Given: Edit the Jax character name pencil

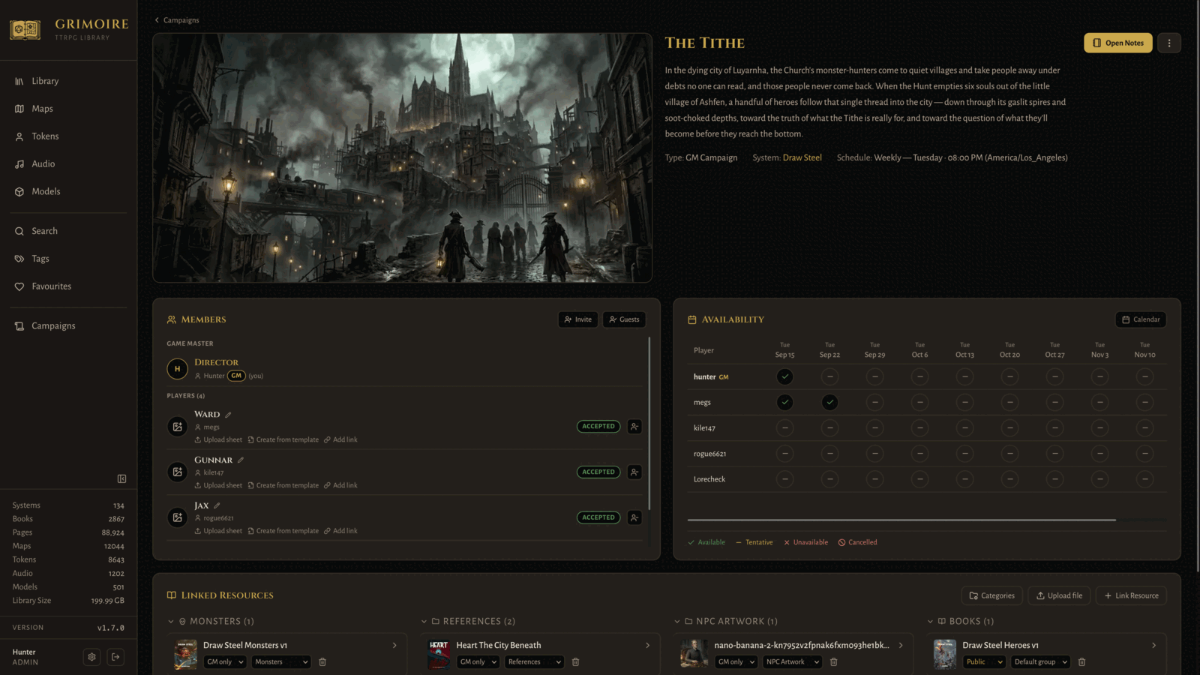Looking at the screenshot, I should pos(217,505).
